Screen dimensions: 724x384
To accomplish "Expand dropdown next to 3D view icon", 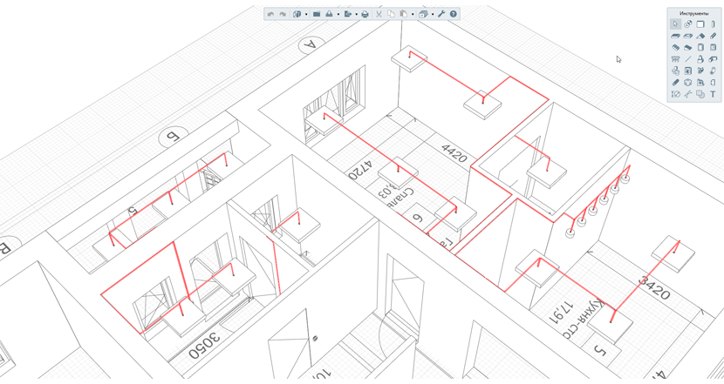I will tap(306, 14).
